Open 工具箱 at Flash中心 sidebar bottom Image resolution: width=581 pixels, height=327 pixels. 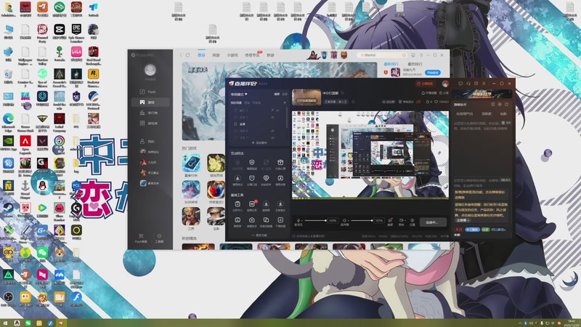[159, 238]
